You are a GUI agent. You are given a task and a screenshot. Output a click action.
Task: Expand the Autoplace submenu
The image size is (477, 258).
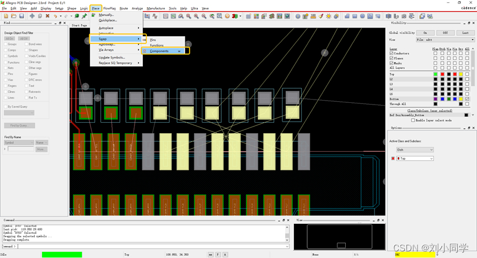pos(116,28)
